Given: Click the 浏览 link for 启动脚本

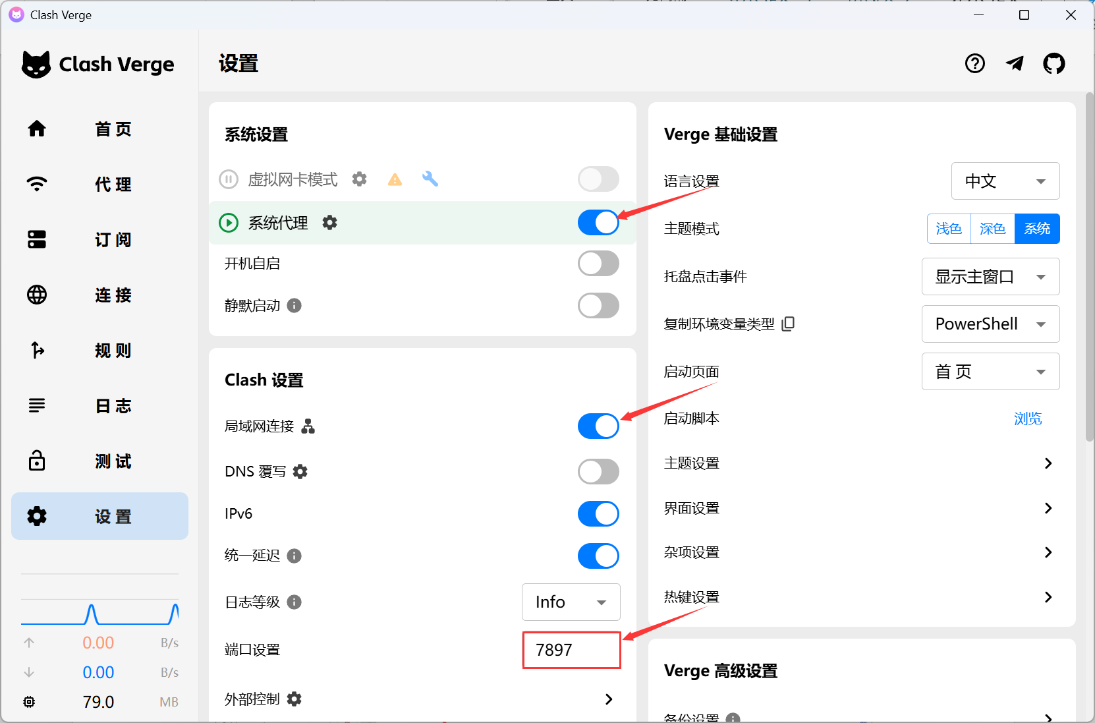Looking at the screenshot, I should pyautogui.click(x=1027, y=419).
